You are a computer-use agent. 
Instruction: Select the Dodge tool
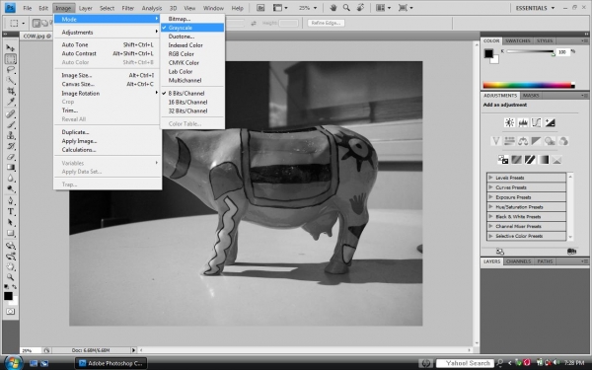10,188
